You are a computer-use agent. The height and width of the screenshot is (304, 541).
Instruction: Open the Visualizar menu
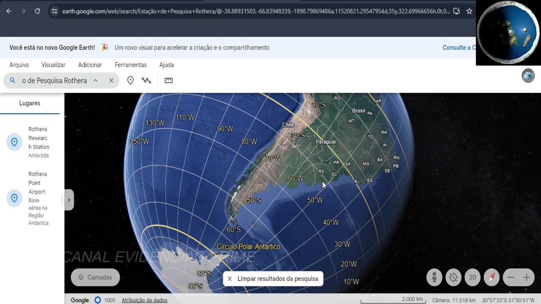point(53,65)
